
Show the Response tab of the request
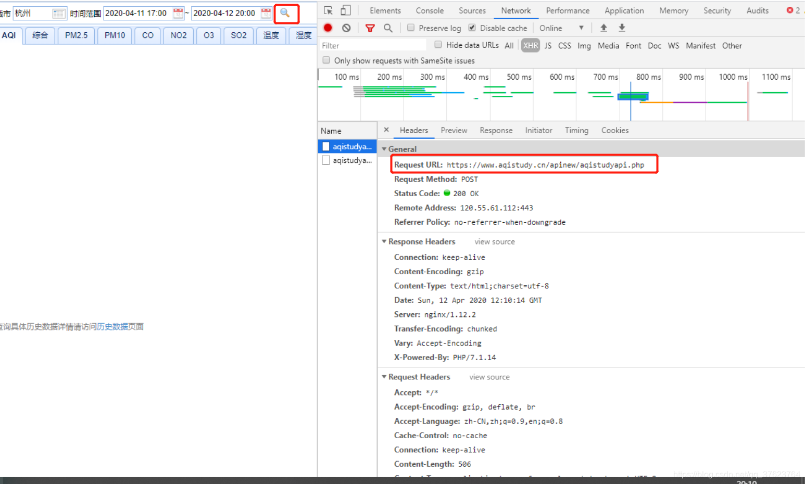point(496,131)
